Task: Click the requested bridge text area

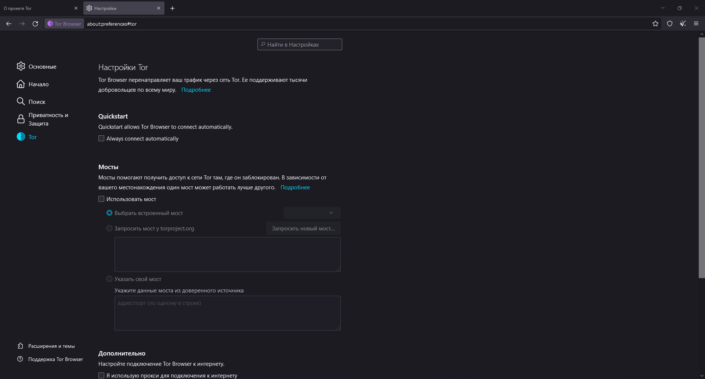Action: pyautogui.click(x=228, y=254)
